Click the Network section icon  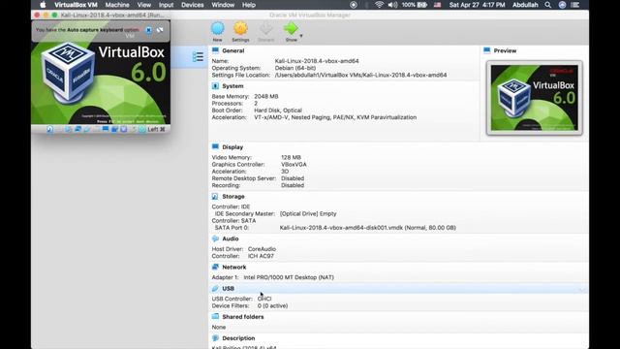pos(215,268)
